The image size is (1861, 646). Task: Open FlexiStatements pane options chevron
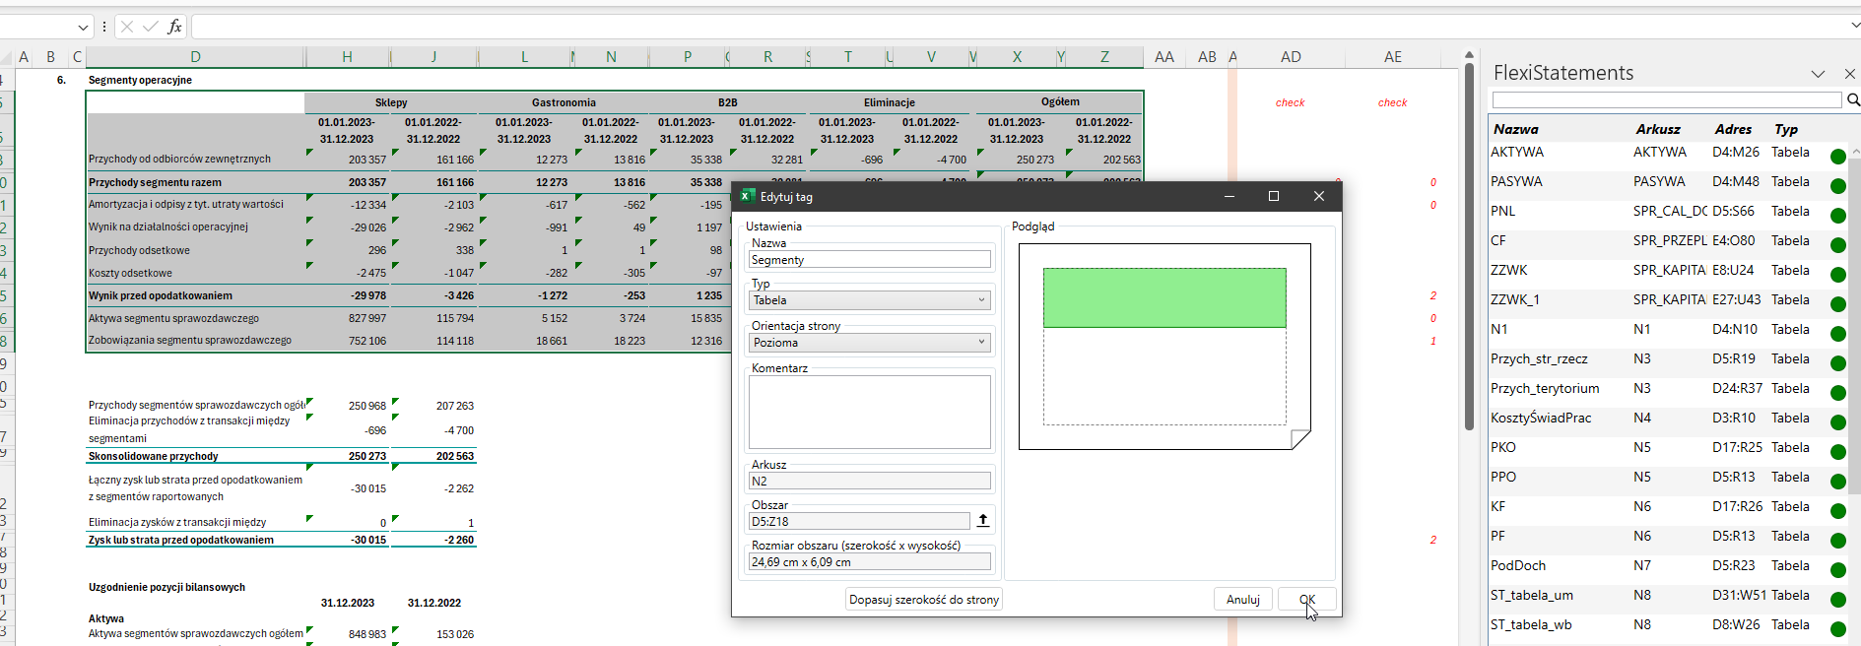click(1818, 74)
